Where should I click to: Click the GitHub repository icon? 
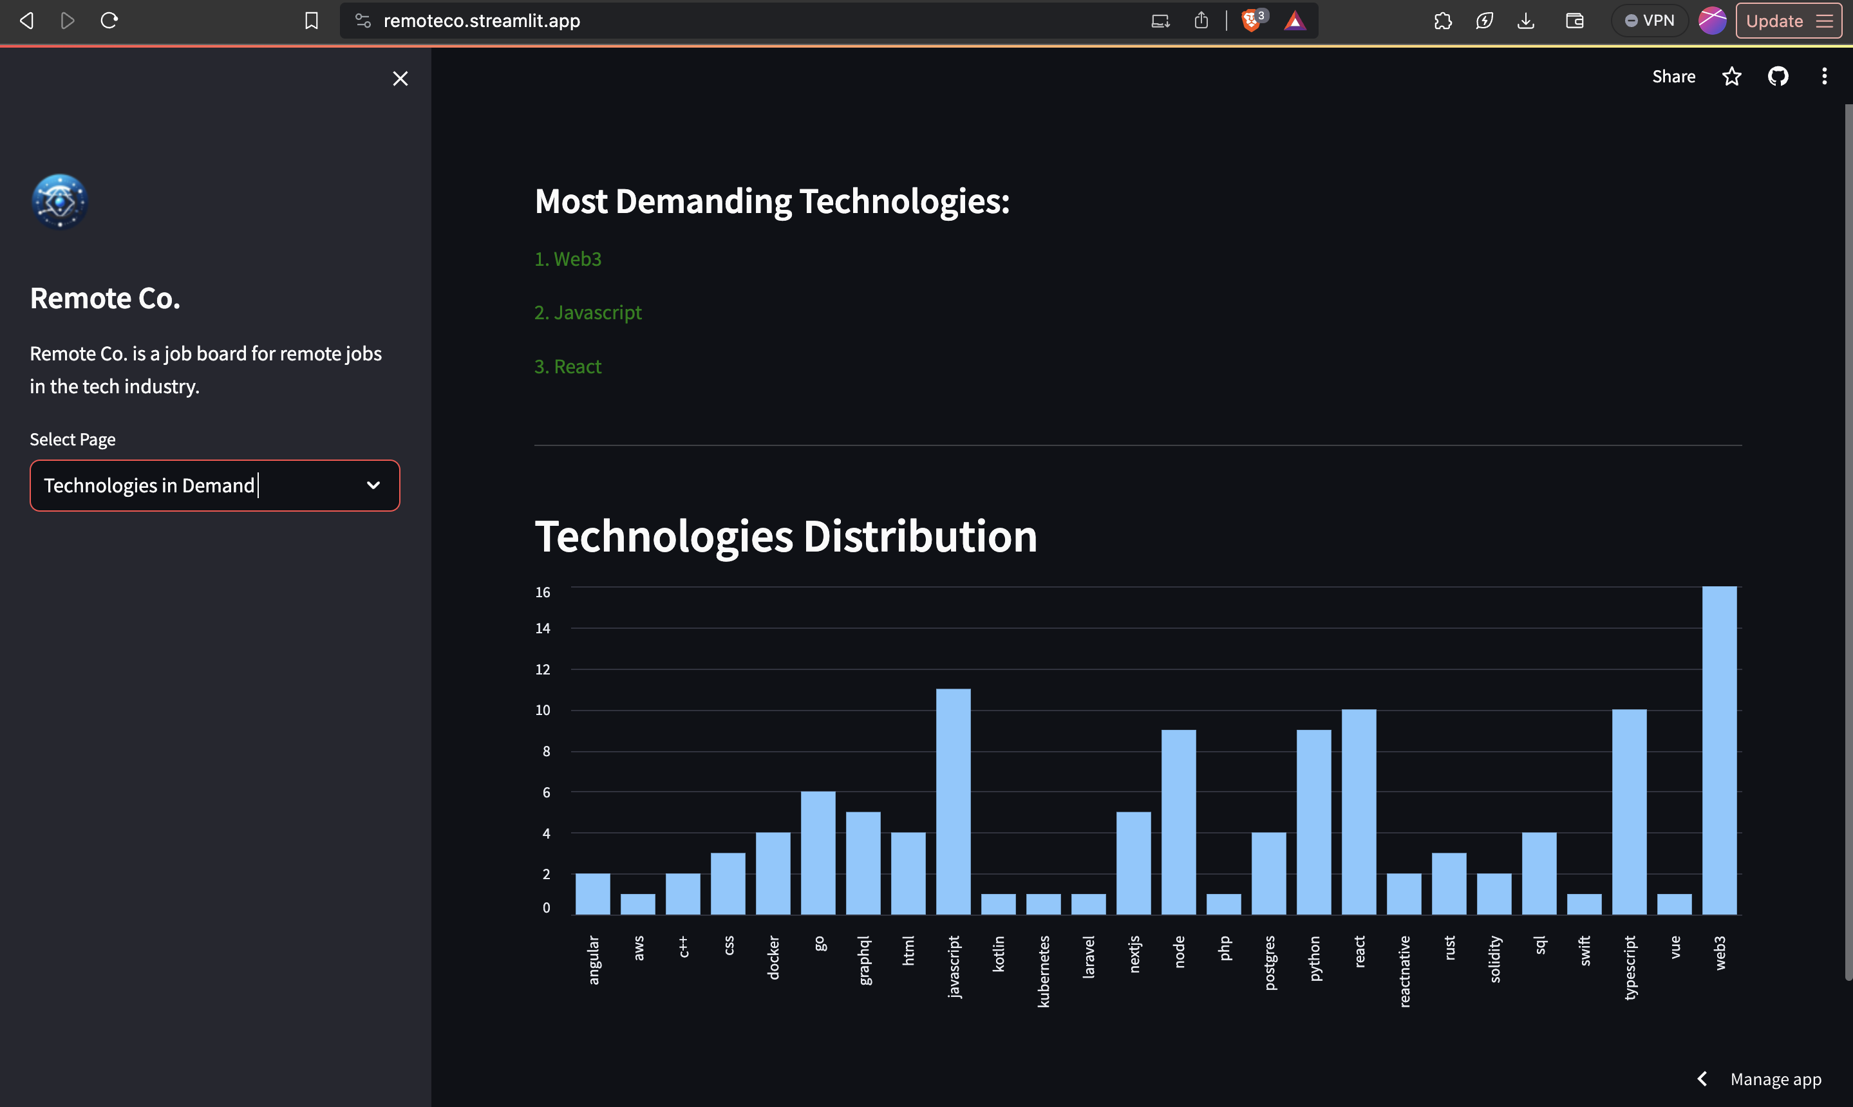click(x=1778, y=76)
